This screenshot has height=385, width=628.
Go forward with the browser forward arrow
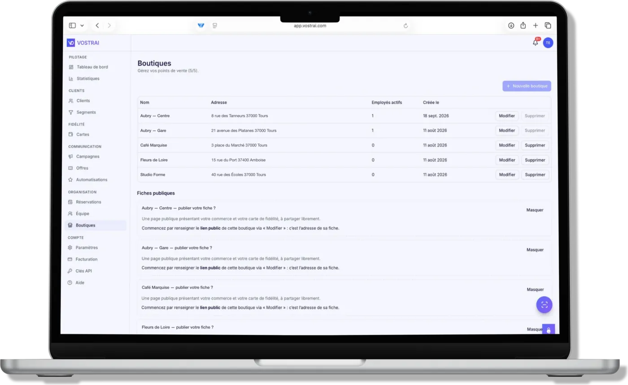pos(109,26)
